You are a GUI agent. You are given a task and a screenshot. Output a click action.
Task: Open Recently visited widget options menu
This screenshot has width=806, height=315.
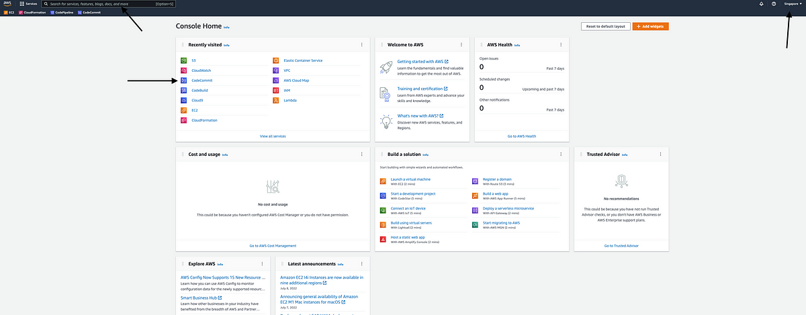pos(361,45)
